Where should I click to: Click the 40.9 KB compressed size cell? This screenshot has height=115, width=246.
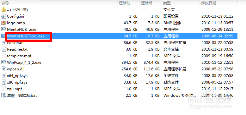pyautogui.click(x=153, y=29)
